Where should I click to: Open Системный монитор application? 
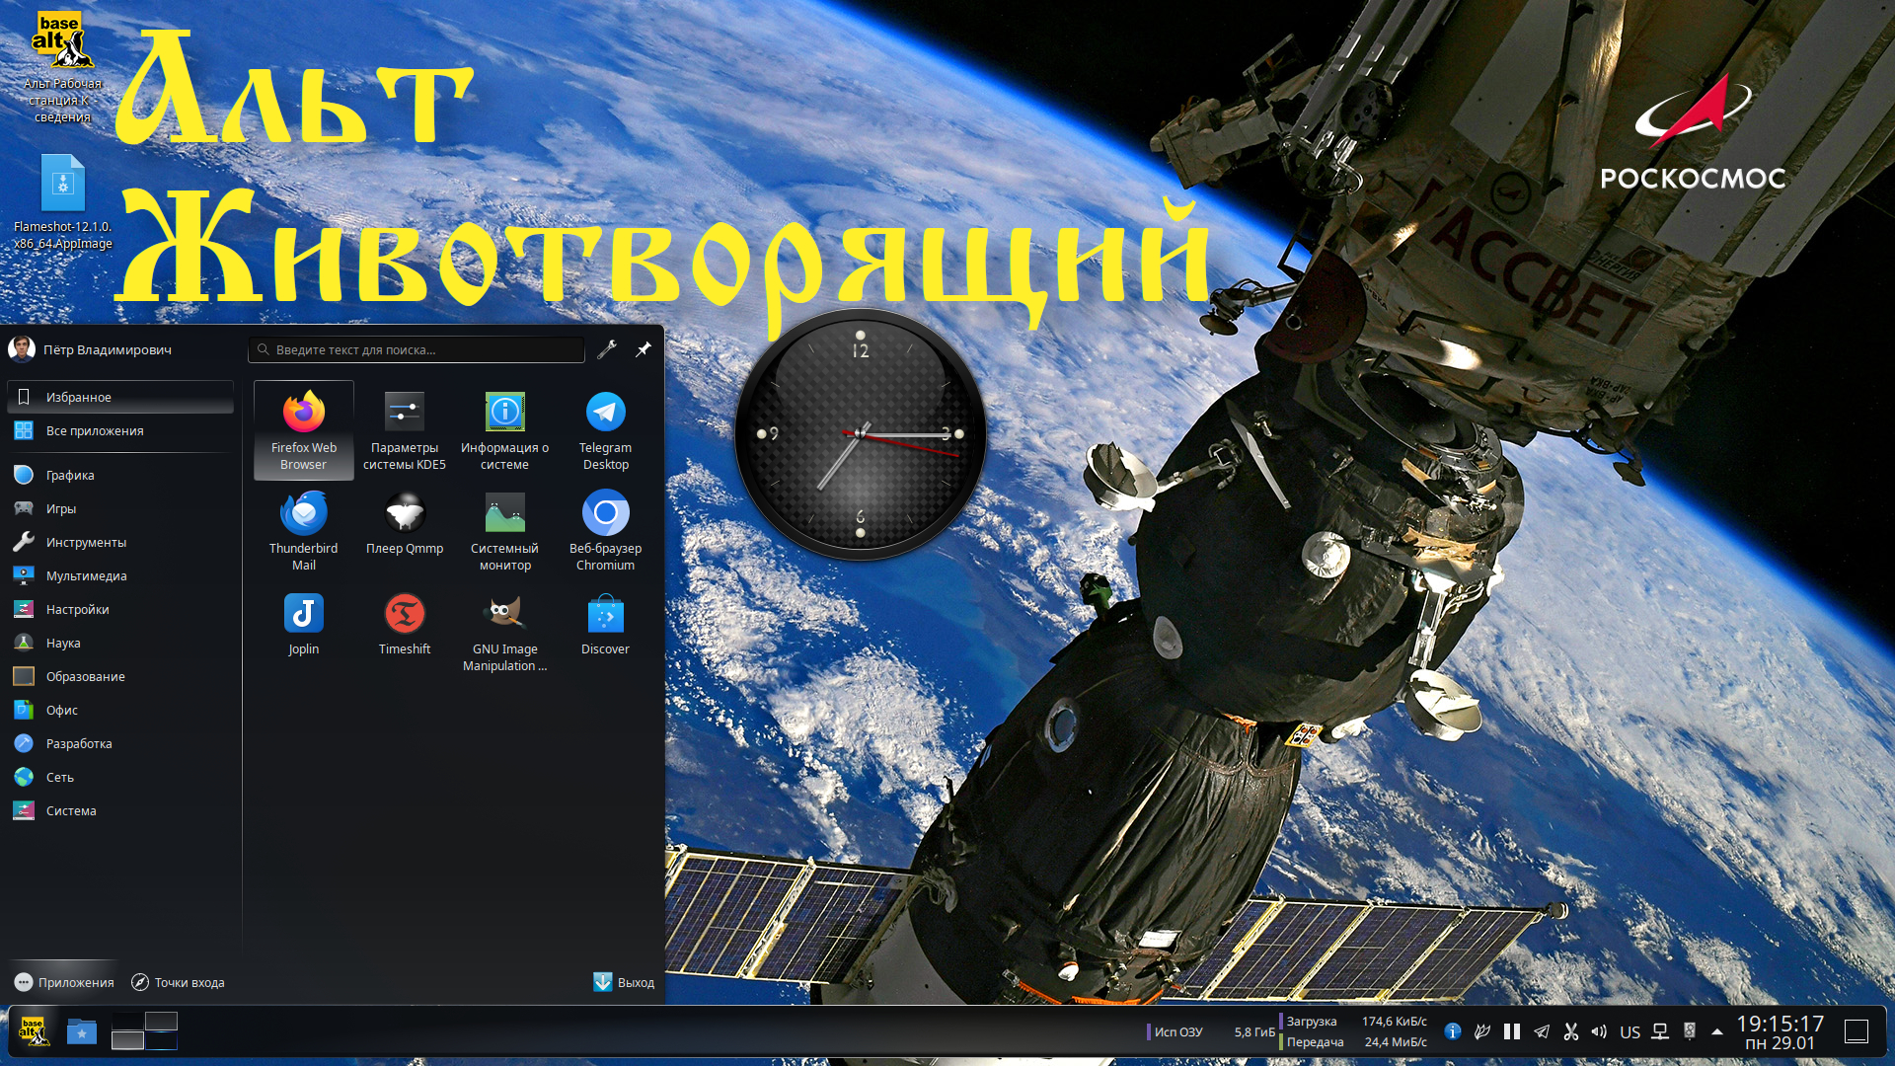coord(504,531)
